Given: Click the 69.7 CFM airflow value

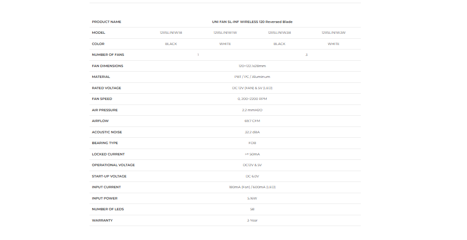Looking at the screenshot, I should (252, 121).
